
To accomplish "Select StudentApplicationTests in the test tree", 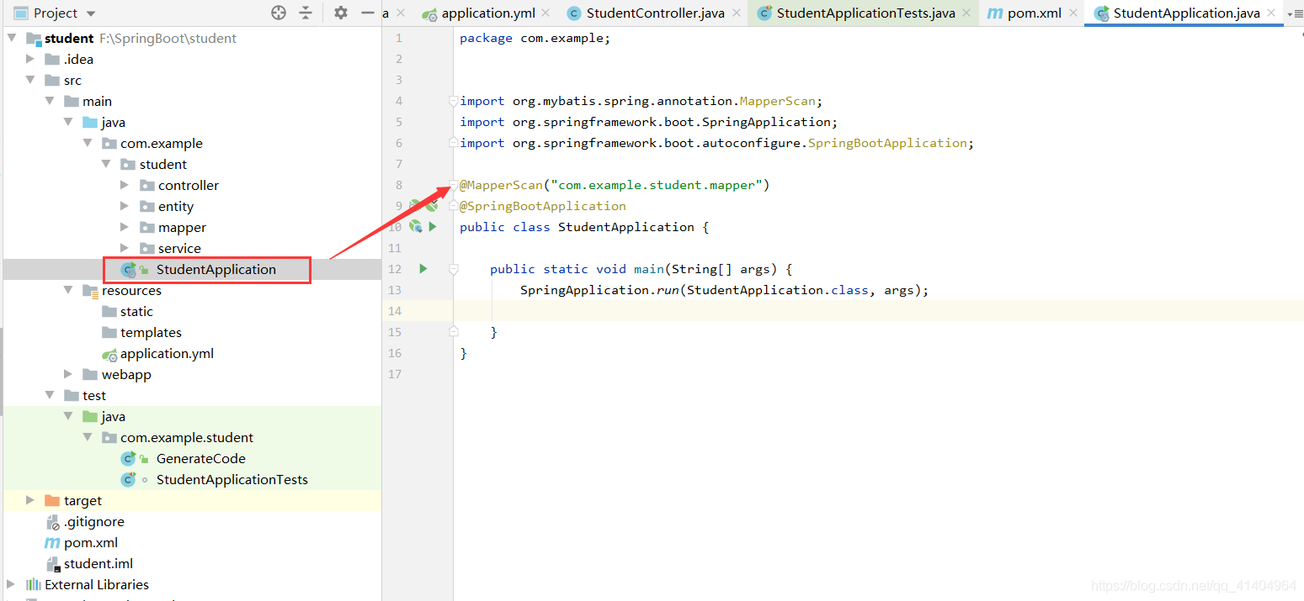I will (232, 479).
